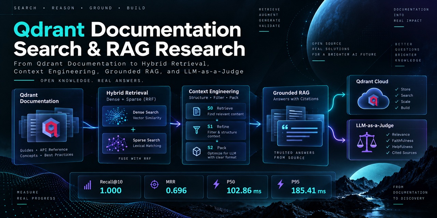Click the Qdrant Cloud heading
The width and height of the screenshot is (437, 218).
(x=372, y=81)
